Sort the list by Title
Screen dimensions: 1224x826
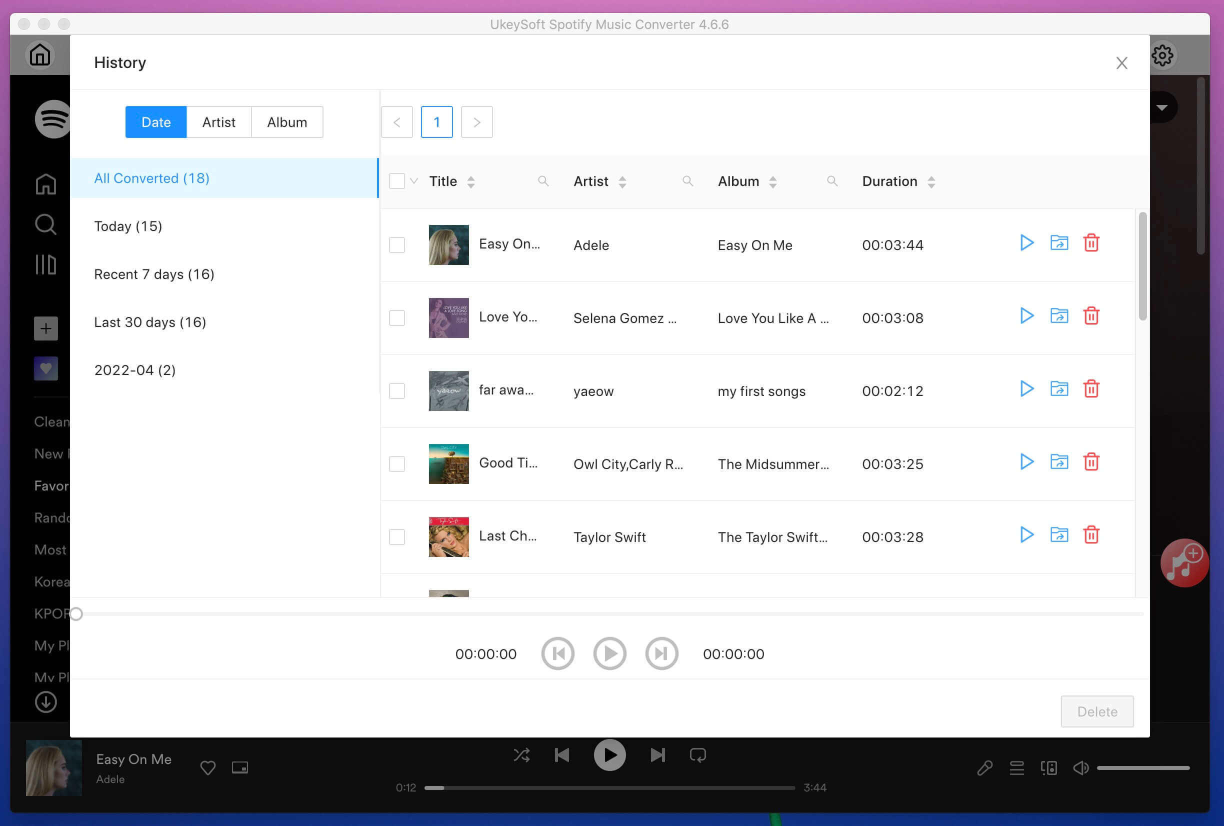click(x=471, y=181)
